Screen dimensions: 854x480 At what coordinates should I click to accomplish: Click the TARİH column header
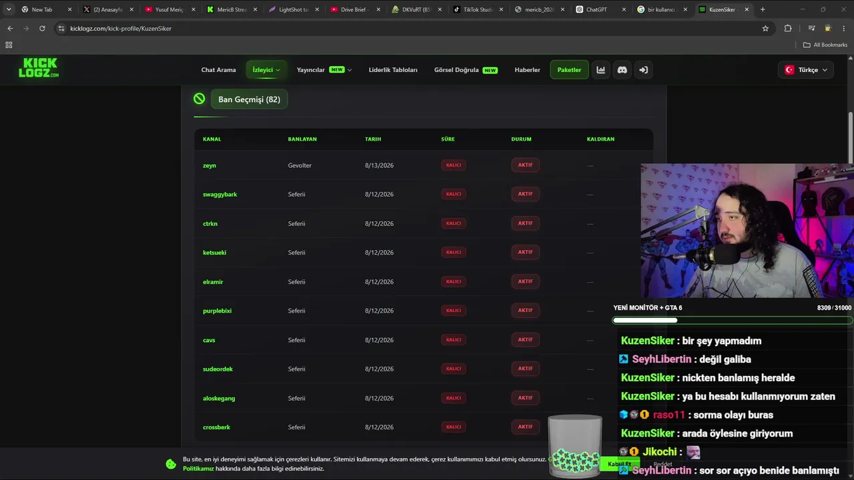[x=373, y=139]
